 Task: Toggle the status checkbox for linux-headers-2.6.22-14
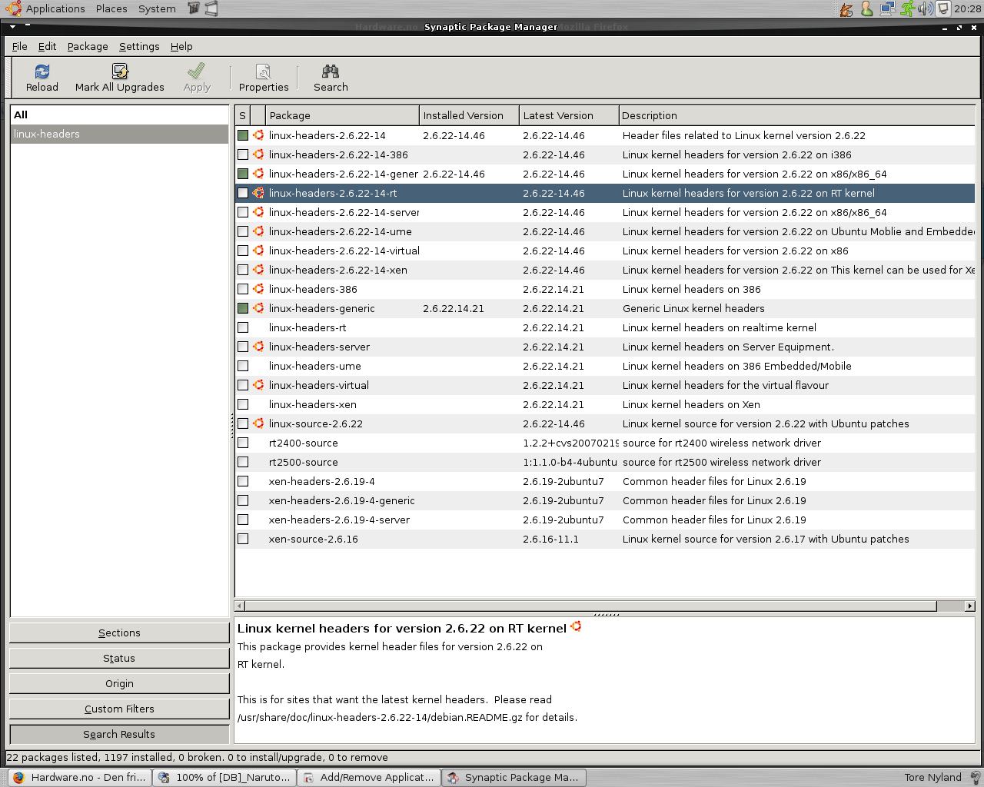click(x=243, y=135)
